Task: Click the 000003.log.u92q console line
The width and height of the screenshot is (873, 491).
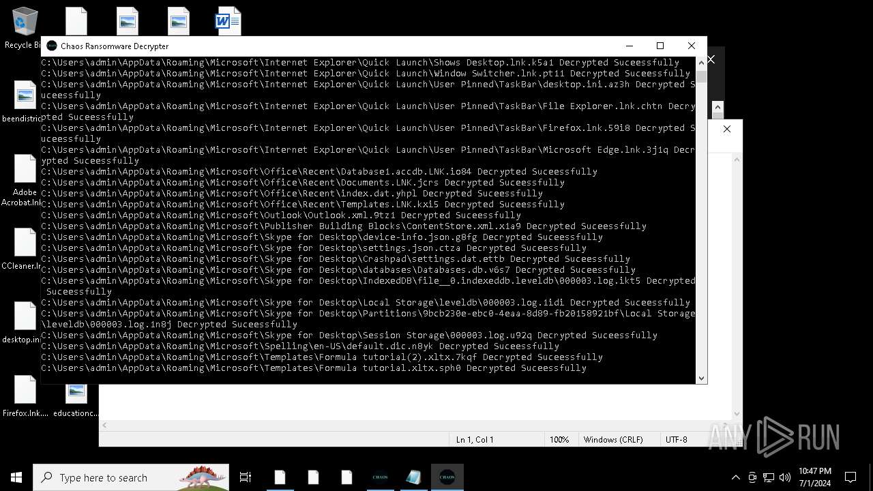Action: pos(349,335)
